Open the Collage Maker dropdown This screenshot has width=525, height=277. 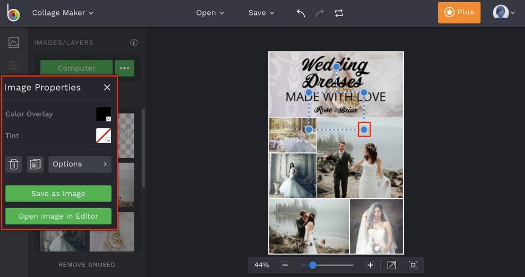(x=63, y=13)
